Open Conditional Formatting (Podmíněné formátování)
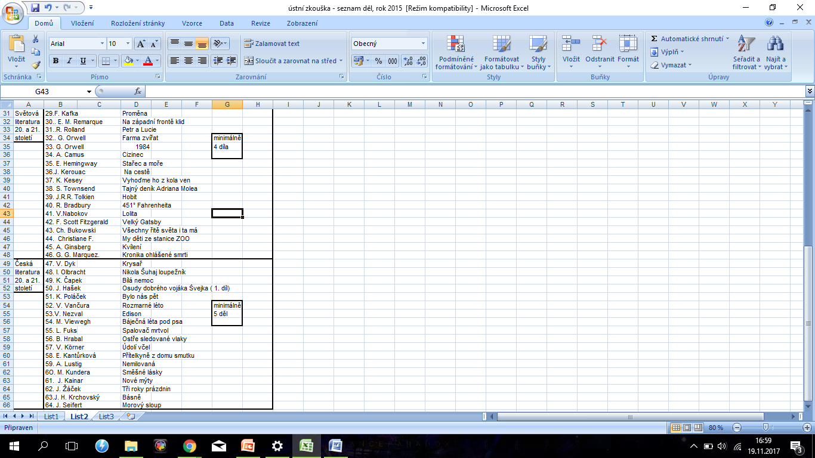The image size is (815, 458). [455, 52]
